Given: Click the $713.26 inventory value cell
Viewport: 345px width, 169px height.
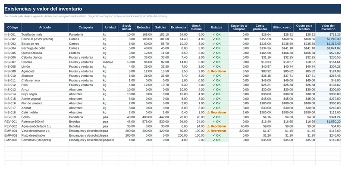Looking at the screenshot, I should (328, 34).
